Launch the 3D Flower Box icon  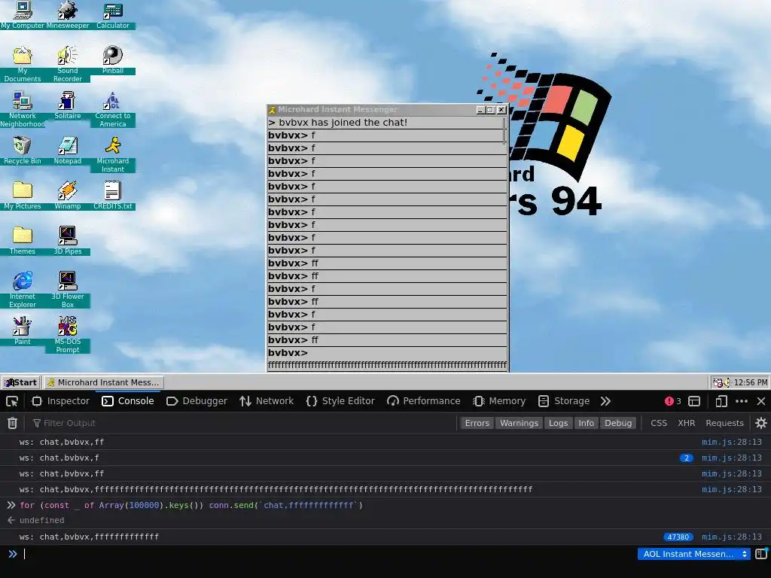[x=67, y=290]
